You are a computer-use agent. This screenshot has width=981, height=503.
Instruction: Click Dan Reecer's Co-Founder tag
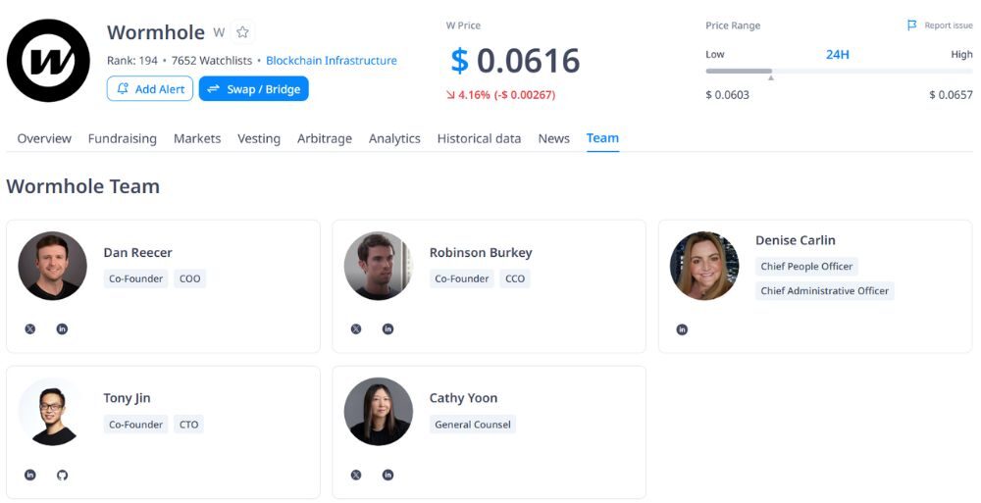point(135,279)
